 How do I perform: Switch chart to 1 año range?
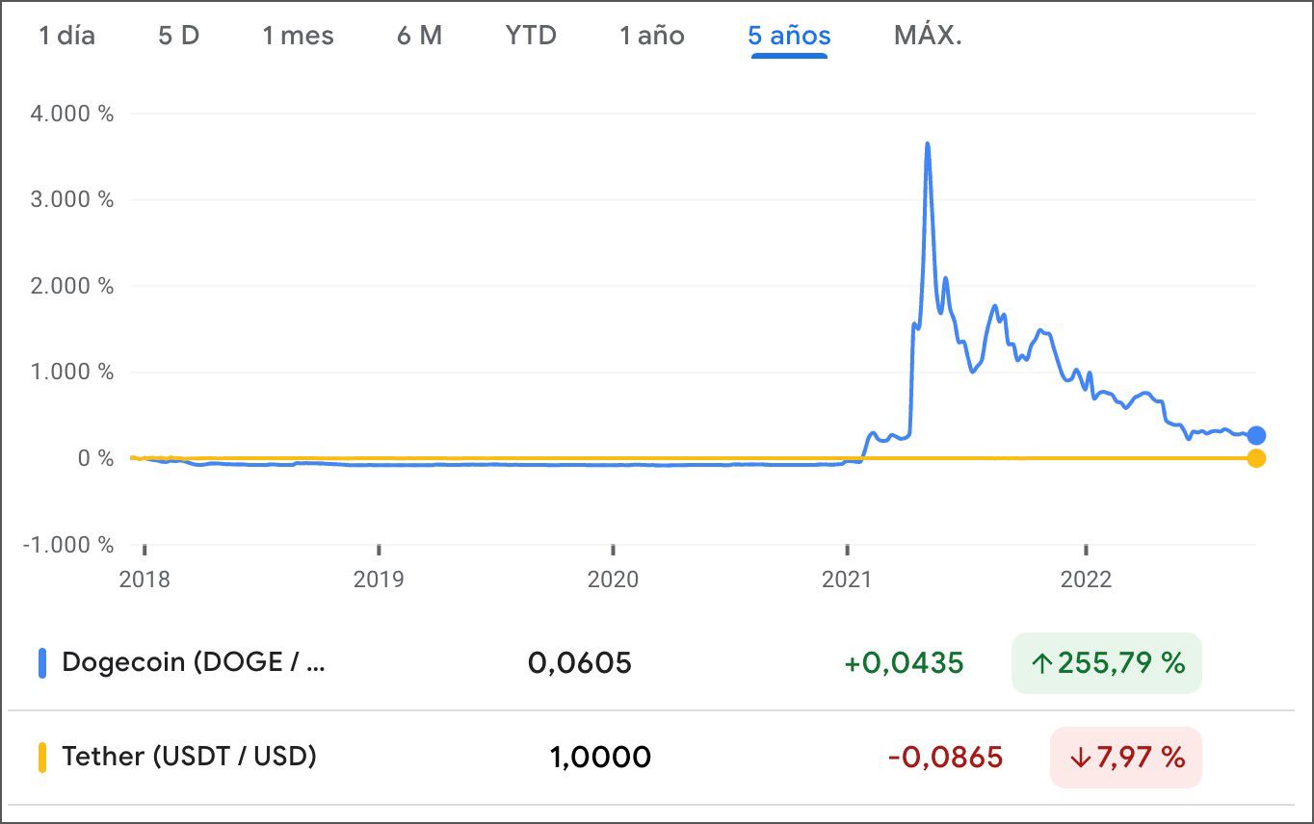(x=652, y=37)
